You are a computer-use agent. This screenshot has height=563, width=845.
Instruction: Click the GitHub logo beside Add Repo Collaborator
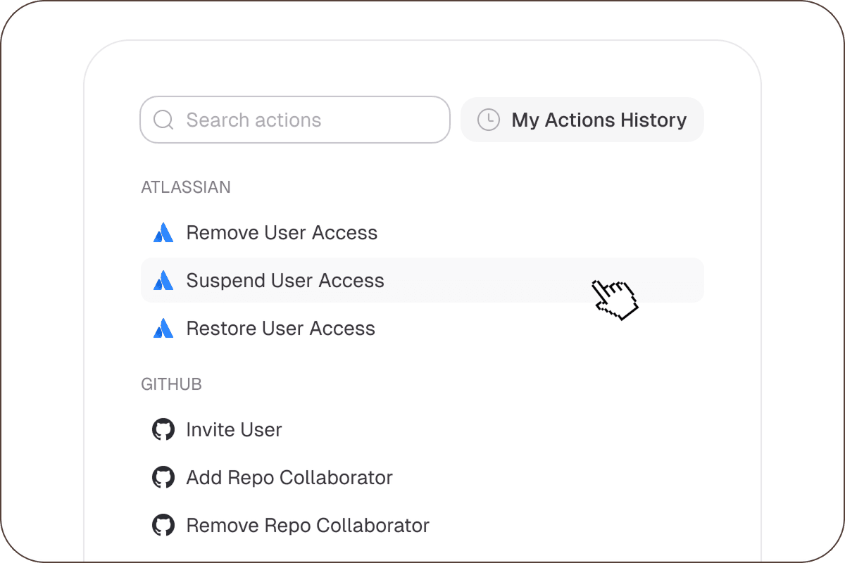163,478
